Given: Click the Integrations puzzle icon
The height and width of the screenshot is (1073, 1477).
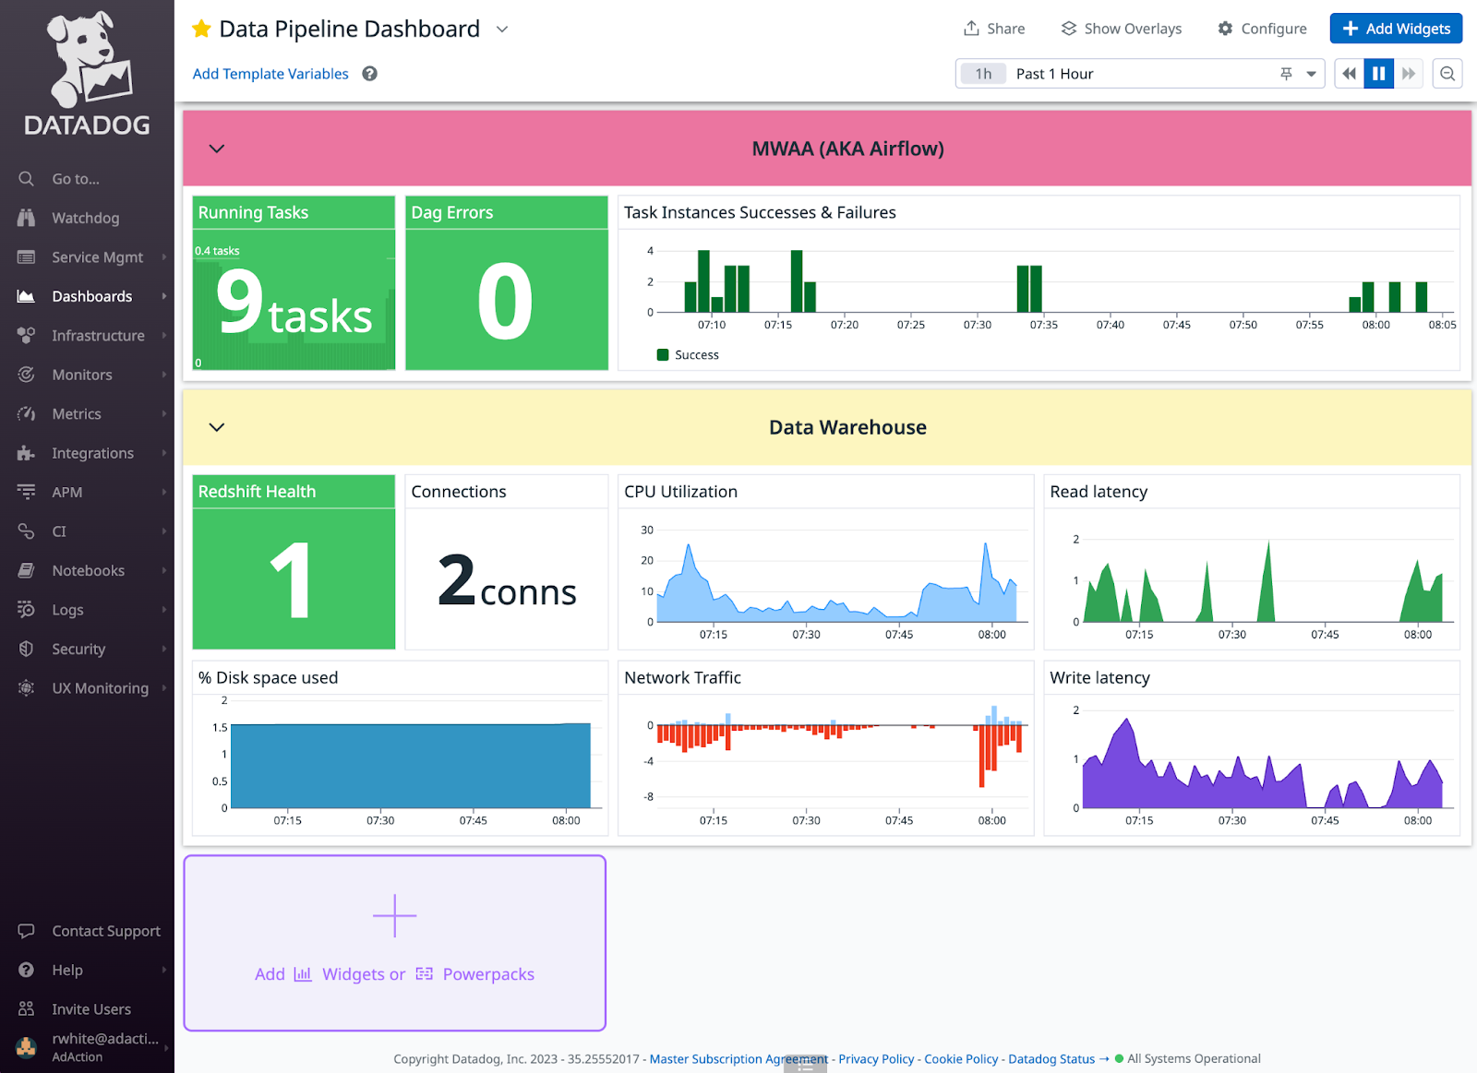Looking at the screenshot, I should click(26, 453).
